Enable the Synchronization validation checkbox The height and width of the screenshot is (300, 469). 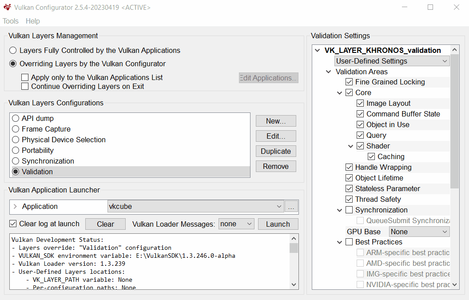point(349,210)
